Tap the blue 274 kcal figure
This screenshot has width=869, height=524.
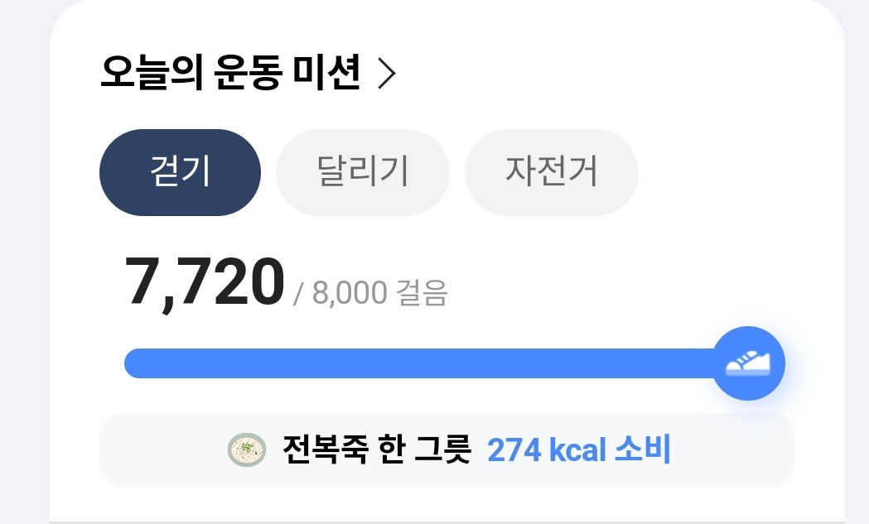click(547, 450)
